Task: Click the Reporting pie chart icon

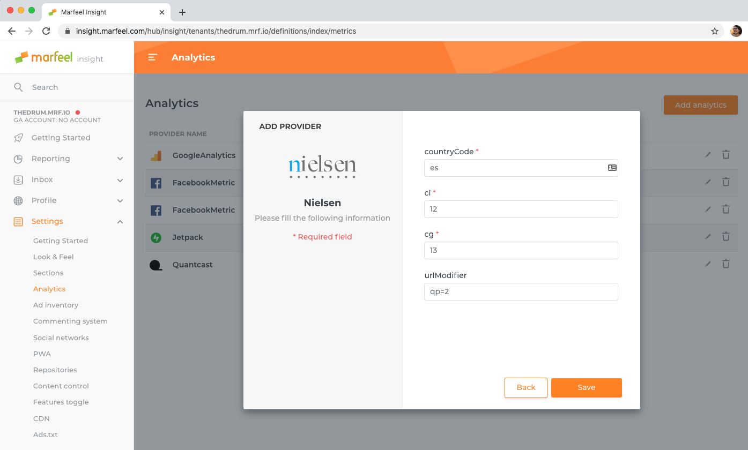Action: [x=18, y=159]
